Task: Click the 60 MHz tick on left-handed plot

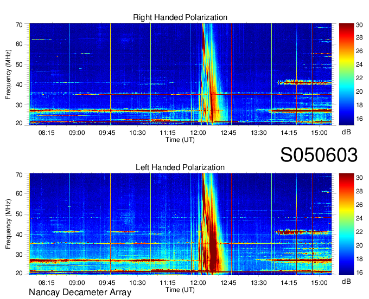Action: [x=19, y=194]
